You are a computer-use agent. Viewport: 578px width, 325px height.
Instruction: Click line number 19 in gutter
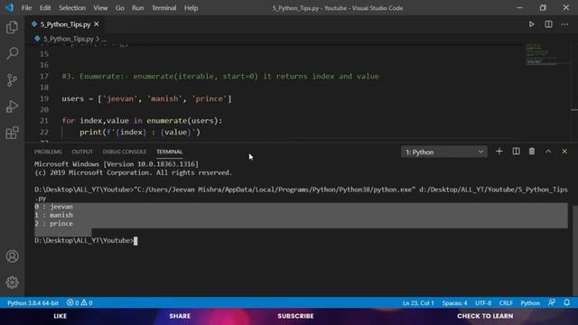[x=44, y=98]
